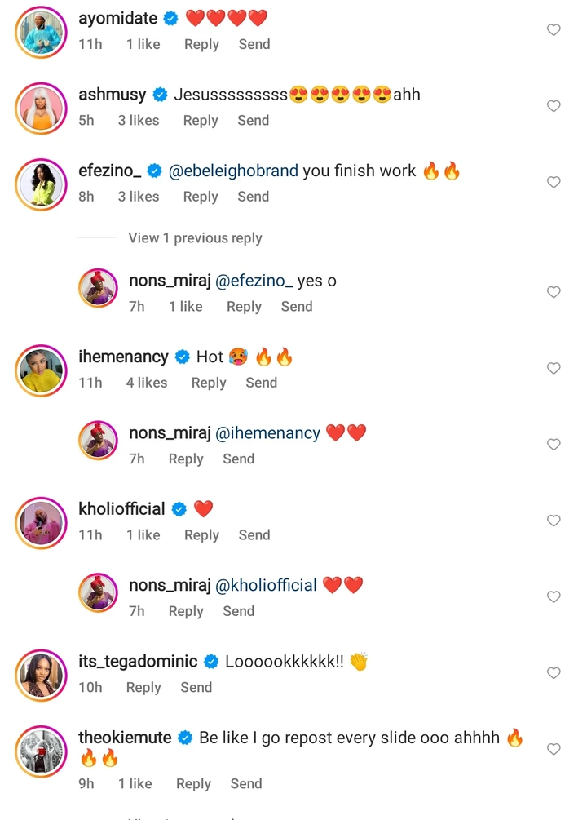Send theokiemute's comment
Viewport: 587px width, 820px height.
pyautogui.click(x=246, y=784)
